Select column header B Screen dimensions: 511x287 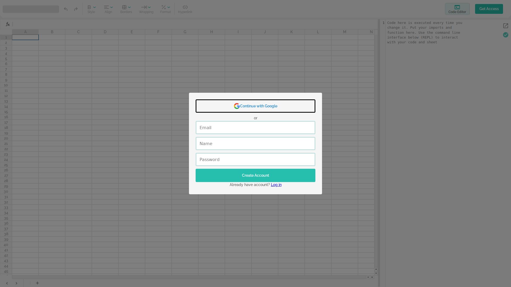(52, 32)
